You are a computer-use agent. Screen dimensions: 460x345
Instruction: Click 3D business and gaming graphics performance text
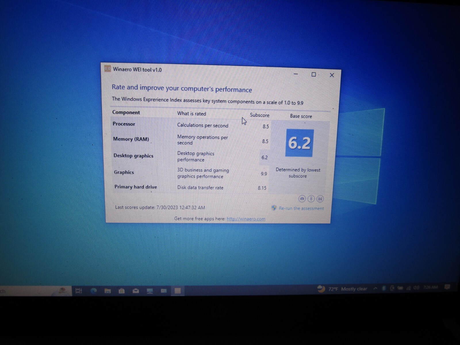tap(203, 173)
